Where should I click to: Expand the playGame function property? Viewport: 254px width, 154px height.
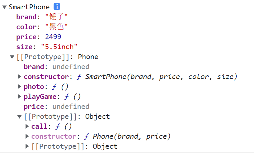click(x=20, y=97)
